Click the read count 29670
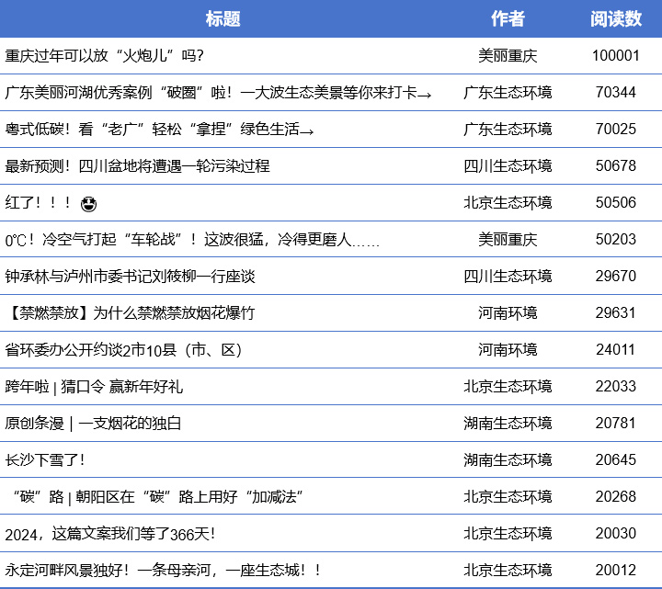This screenshot has height=589, width=662. [x=616, y=277]
